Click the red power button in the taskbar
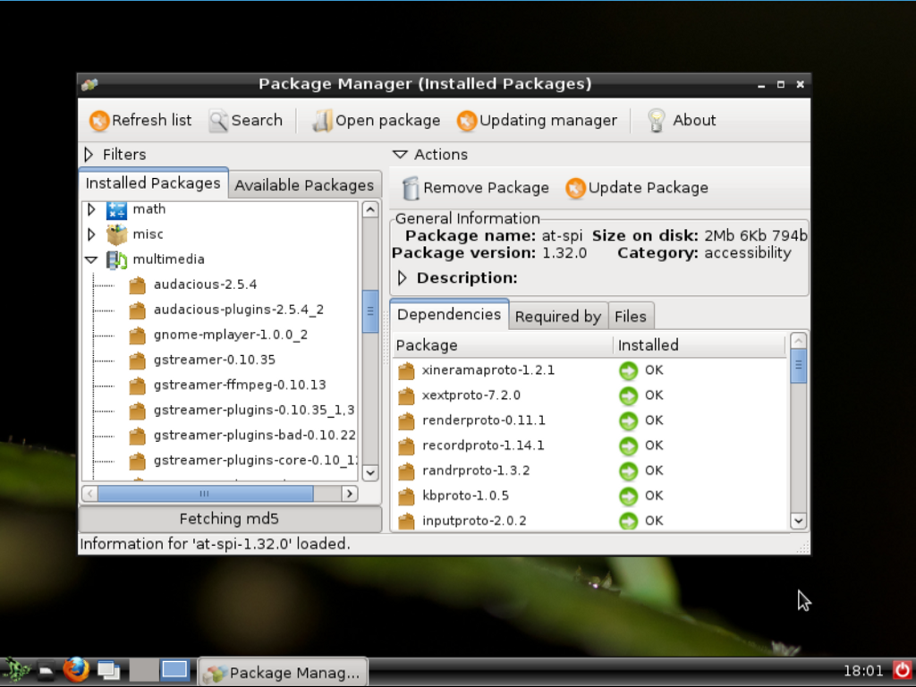This screenshot has width=916, height=687. click(903, 671)
